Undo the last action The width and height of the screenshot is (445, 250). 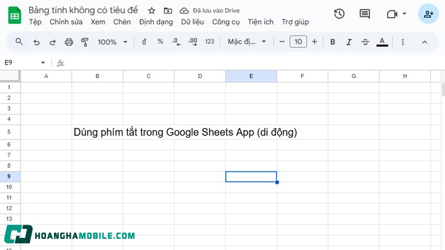coord(36,42)
